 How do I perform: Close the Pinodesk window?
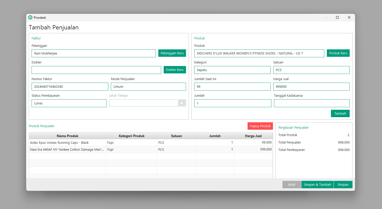click(349, 17)
